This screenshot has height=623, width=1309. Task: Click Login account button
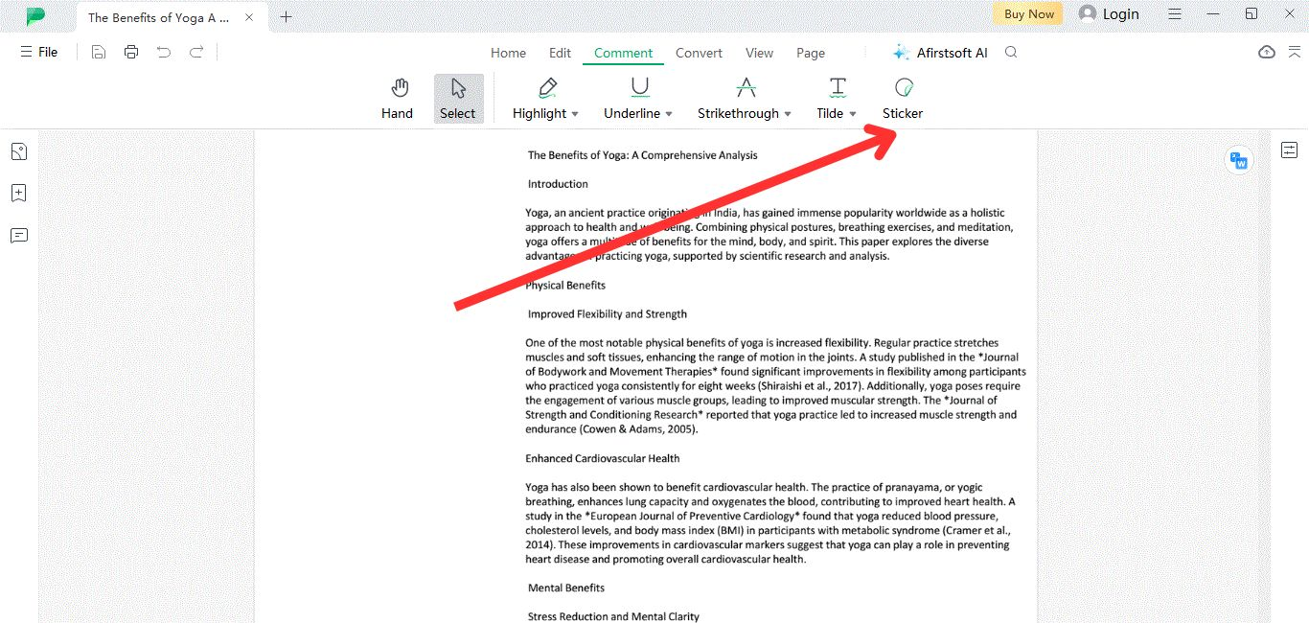click(x=1109, y=13)
